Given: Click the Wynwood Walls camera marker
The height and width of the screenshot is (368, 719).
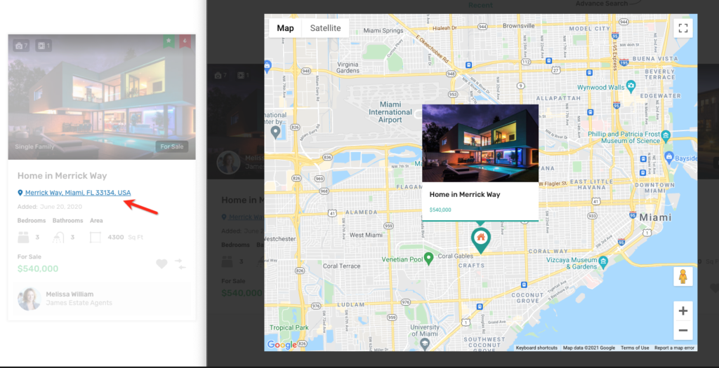Looking at the screenshot, I should pos(631,85).
